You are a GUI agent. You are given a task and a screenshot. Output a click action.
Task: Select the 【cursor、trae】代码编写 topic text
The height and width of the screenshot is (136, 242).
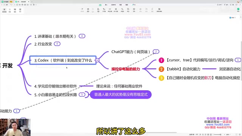pos(200,60)
